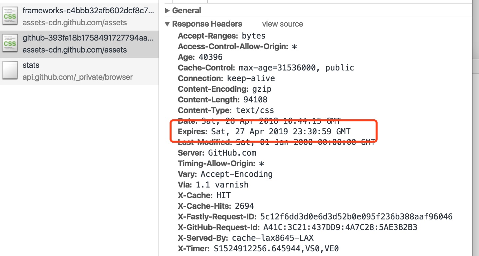Click the stats request blank file icon
Image resolution: width=479 pixels, height=256 pixels.
[10, 71]
